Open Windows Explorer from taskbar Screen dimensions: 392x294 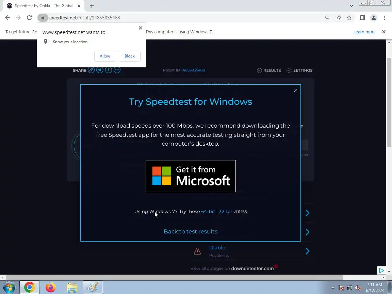click(x=72, y=287)
